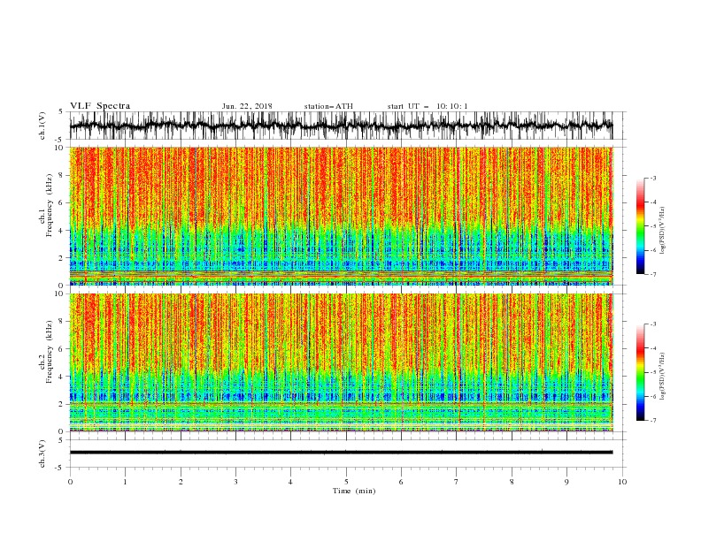Click the "5" tick on the time axis
The height and width of the screenshot is (541, 701).
click(x=346, y=482)
